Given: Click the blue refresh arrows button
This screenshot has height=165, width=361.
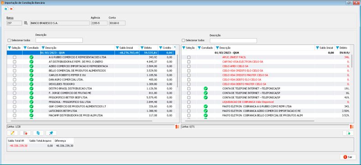Looking at the screenshot, I should pos(38,133).
